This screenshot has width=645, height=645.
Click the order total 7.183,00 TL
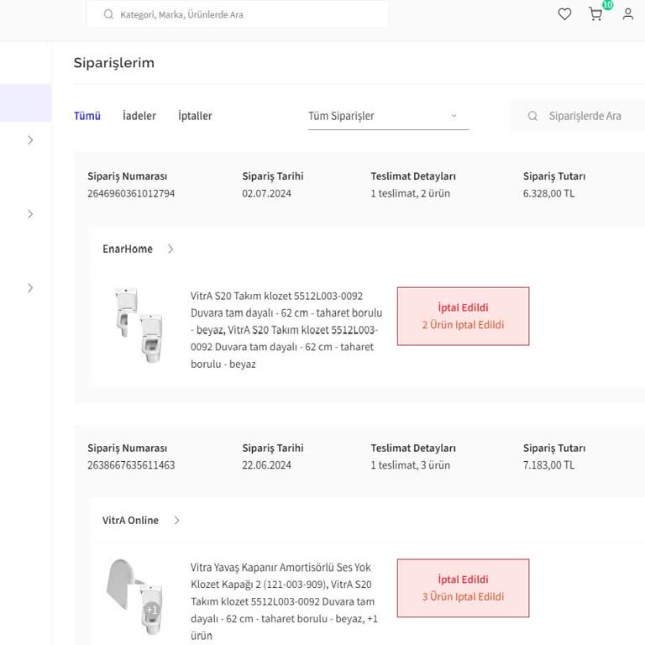tap(548, 465)
